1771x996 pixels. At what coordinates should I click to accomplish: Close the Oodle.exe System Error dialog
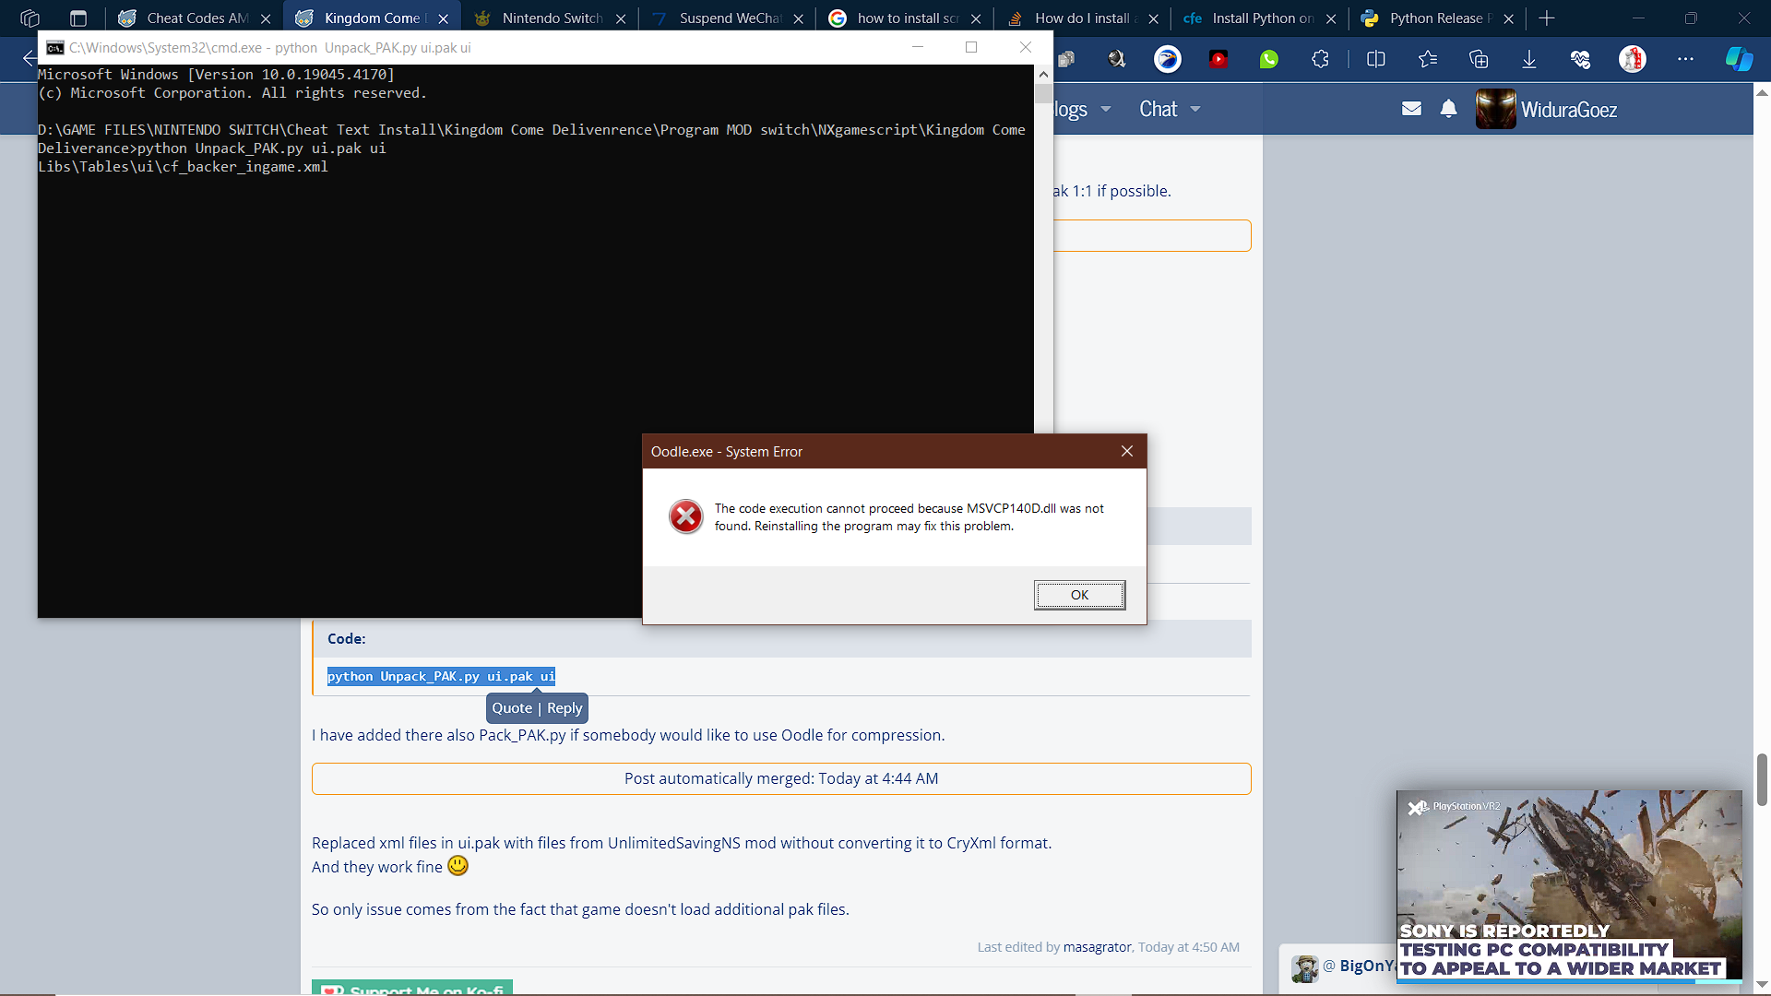pos(1126,451)
